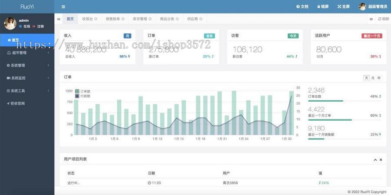Screen dimensions: 391x195
Task: Click the 9,180 monthly sales value
Action: (316, 128)
